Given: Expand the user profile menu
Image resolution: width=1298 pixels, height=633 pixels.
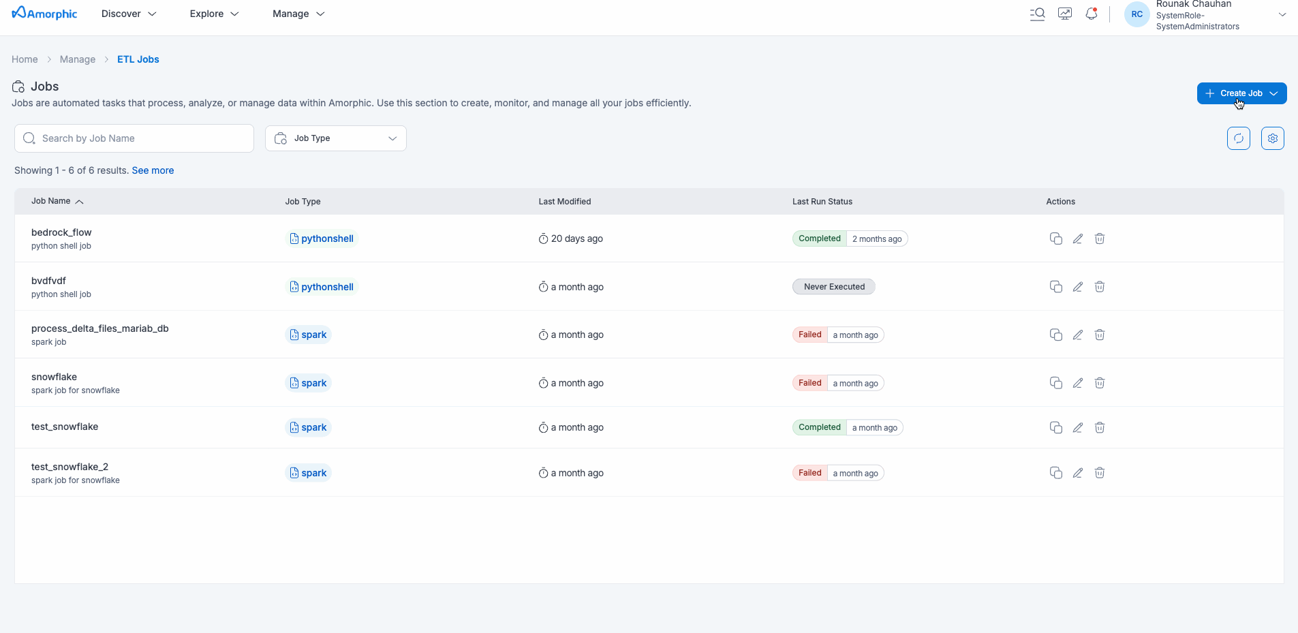Looking at the screenshot, I should [1282, 14].
